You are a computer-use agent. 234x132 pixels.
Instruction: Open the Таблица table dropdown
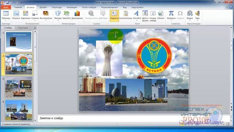(x=6, y=21)
